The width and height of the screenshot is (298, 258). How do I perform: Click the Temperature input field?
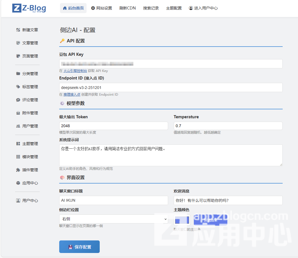click(x=228, y=126)
